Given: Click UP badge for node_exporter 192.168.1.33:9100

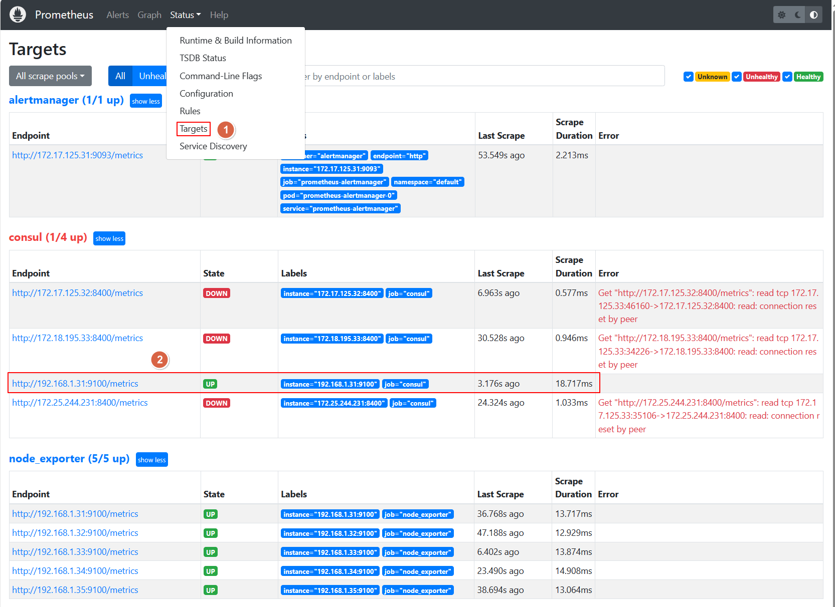Looking at the screenshot, I should [x=211, y=552].
